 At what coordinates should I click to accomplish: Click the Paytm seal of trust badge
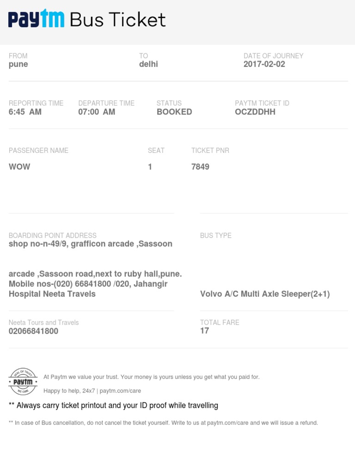tap(23, 382)
